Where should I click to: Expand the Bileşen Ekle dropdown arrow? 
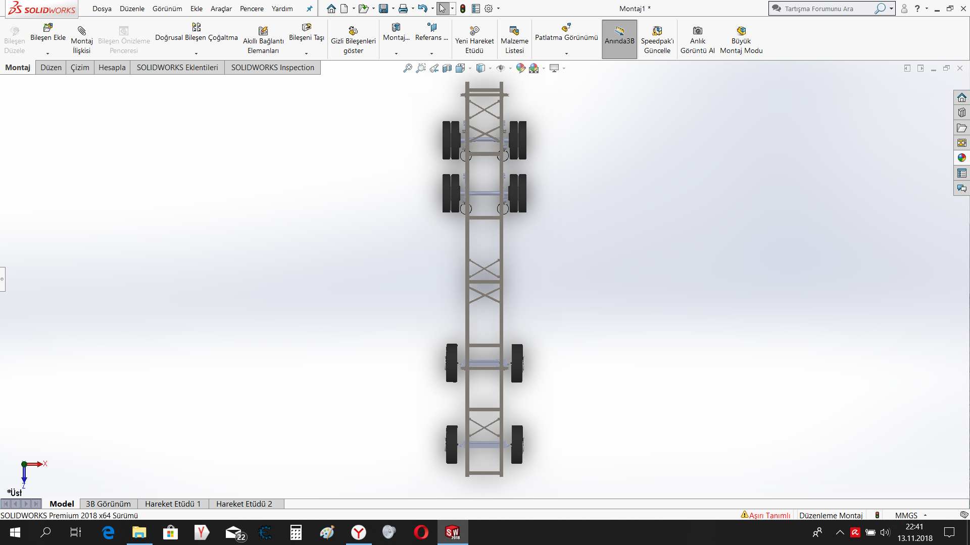pyautogui.click(x=48, y=53)
